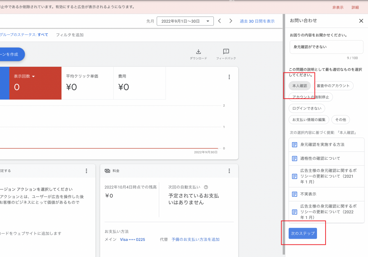Open 不実表示 article
The width and height of the screenshot is (368, 257).
click(x=326, y=194)
